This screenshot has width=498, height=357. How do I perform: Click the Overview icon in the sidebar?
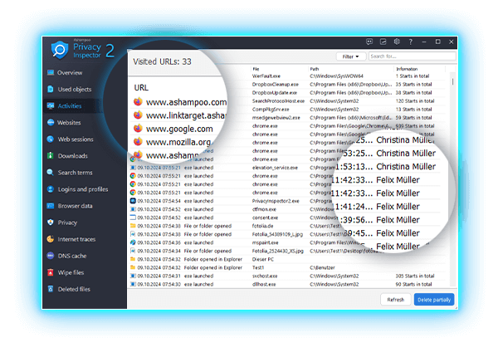(51, 73)
